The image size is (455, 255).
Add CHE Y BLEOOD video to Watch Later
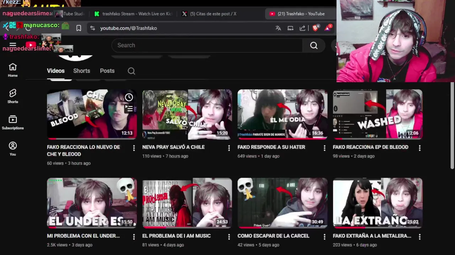pyautogui.click(x=129, y=97)
